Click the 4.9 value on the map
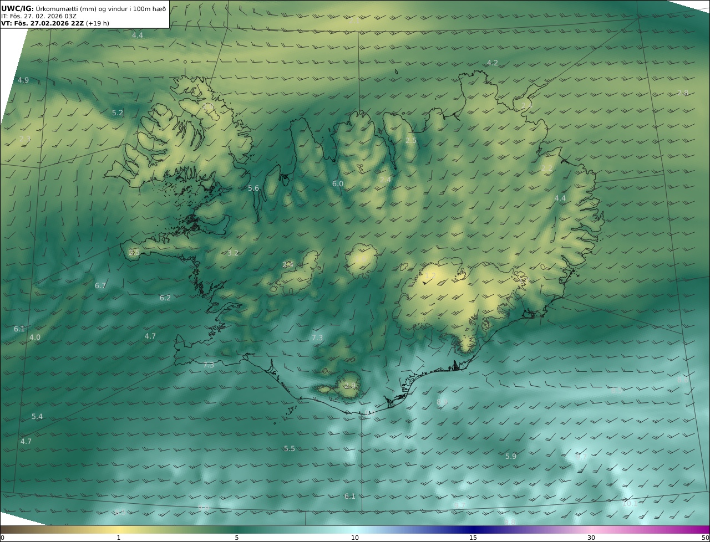 tap(23, 80)
